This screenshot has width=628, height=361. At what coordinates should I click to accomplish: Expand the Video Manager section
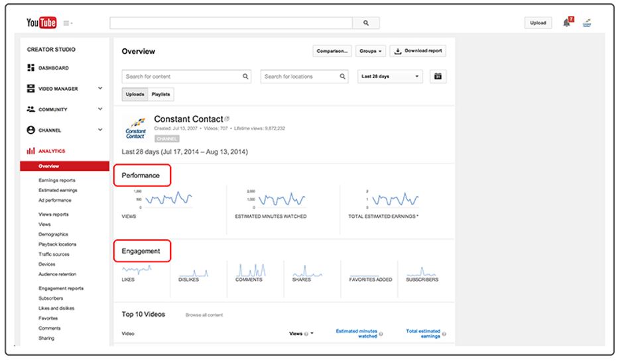click(100, 88)
